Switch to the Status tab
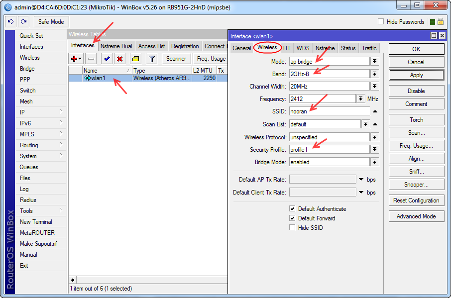This screenshot has width=451, height=298. click(348, 48)
